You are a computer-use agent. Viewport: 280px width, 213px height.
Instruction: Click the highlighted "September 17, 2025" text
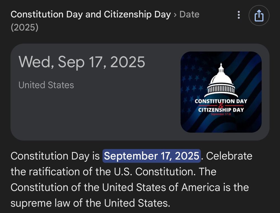(x=152, y=156)
